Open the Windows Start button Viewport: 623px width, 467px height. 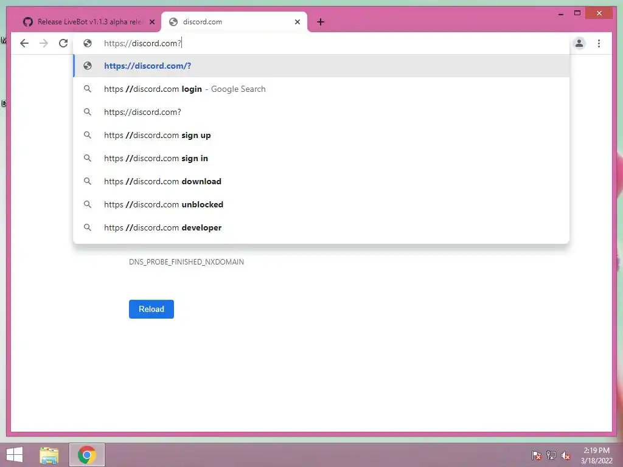15,455
